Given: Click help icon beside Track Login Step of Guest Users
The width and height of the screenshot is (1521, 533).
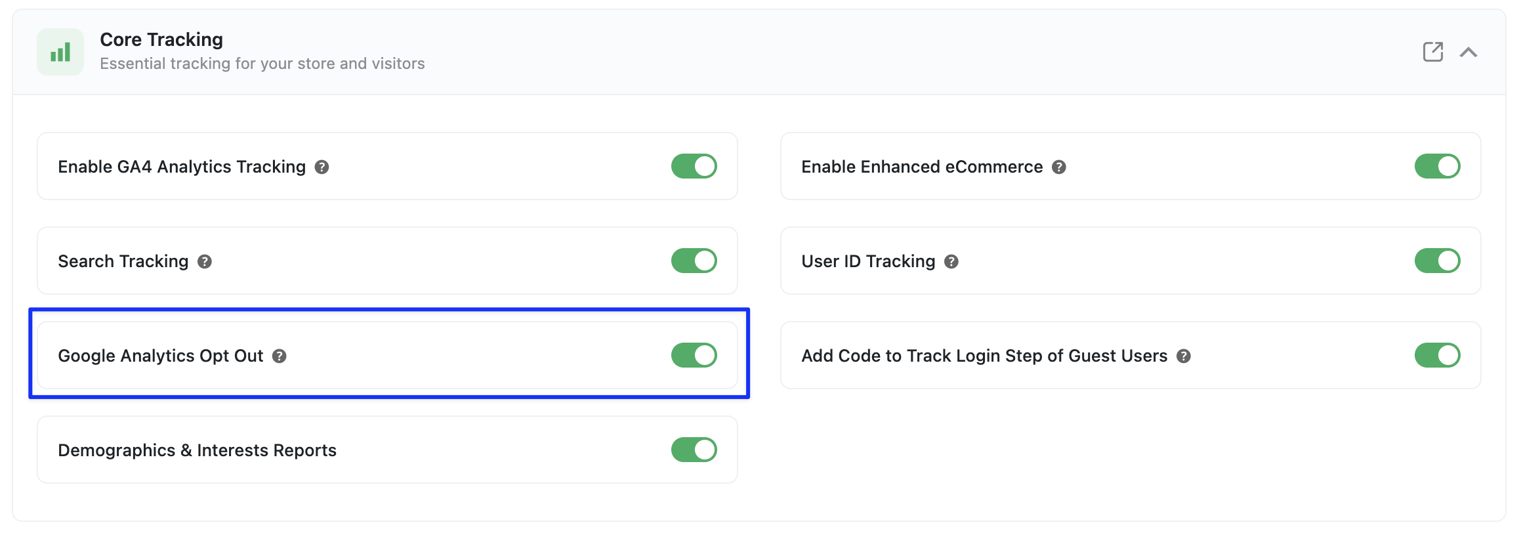Looking at the screenshot, I should tap(1184, 356).
